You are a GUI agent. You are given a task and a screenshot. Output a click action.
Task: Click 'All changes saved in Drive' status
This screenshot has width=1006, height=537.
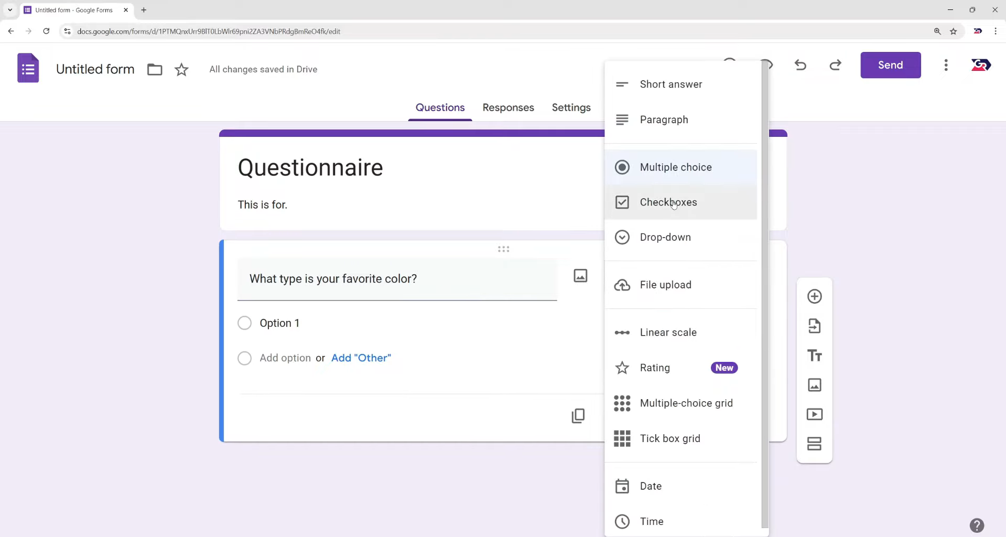coord(263,69)
